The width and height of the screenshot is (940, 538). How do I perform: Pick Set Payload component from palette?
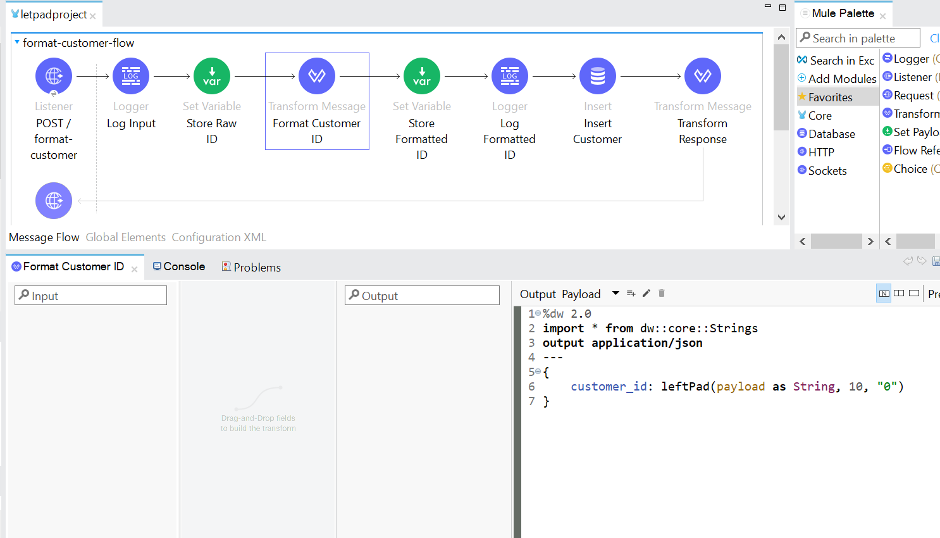(911, 132)
